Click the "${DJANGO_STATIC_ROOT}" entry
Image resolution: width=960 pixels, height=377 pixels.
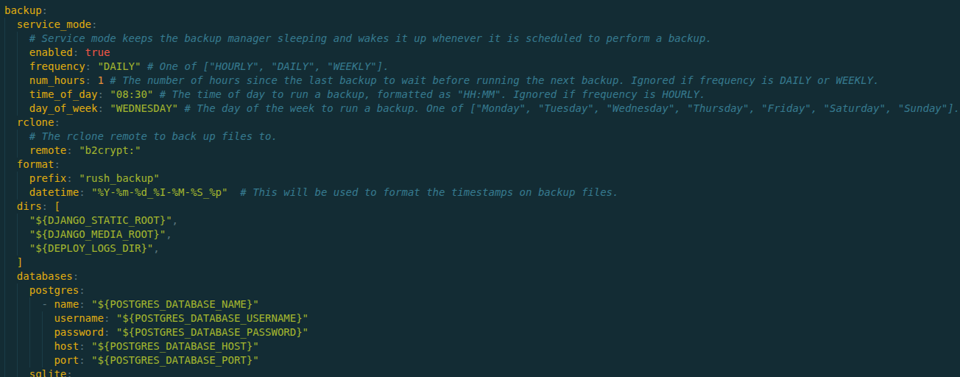(103, 220)
